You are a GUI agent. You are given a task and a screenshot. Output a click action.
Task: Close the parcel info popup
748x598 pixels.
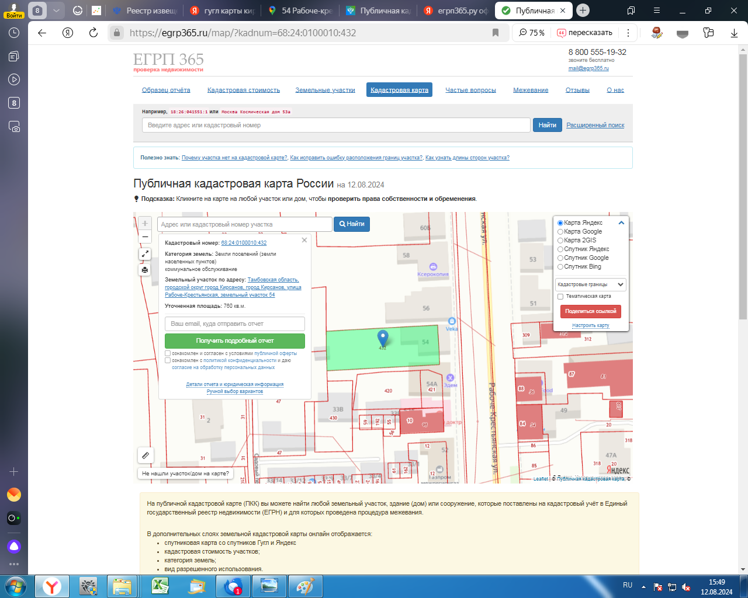point(304,240)
